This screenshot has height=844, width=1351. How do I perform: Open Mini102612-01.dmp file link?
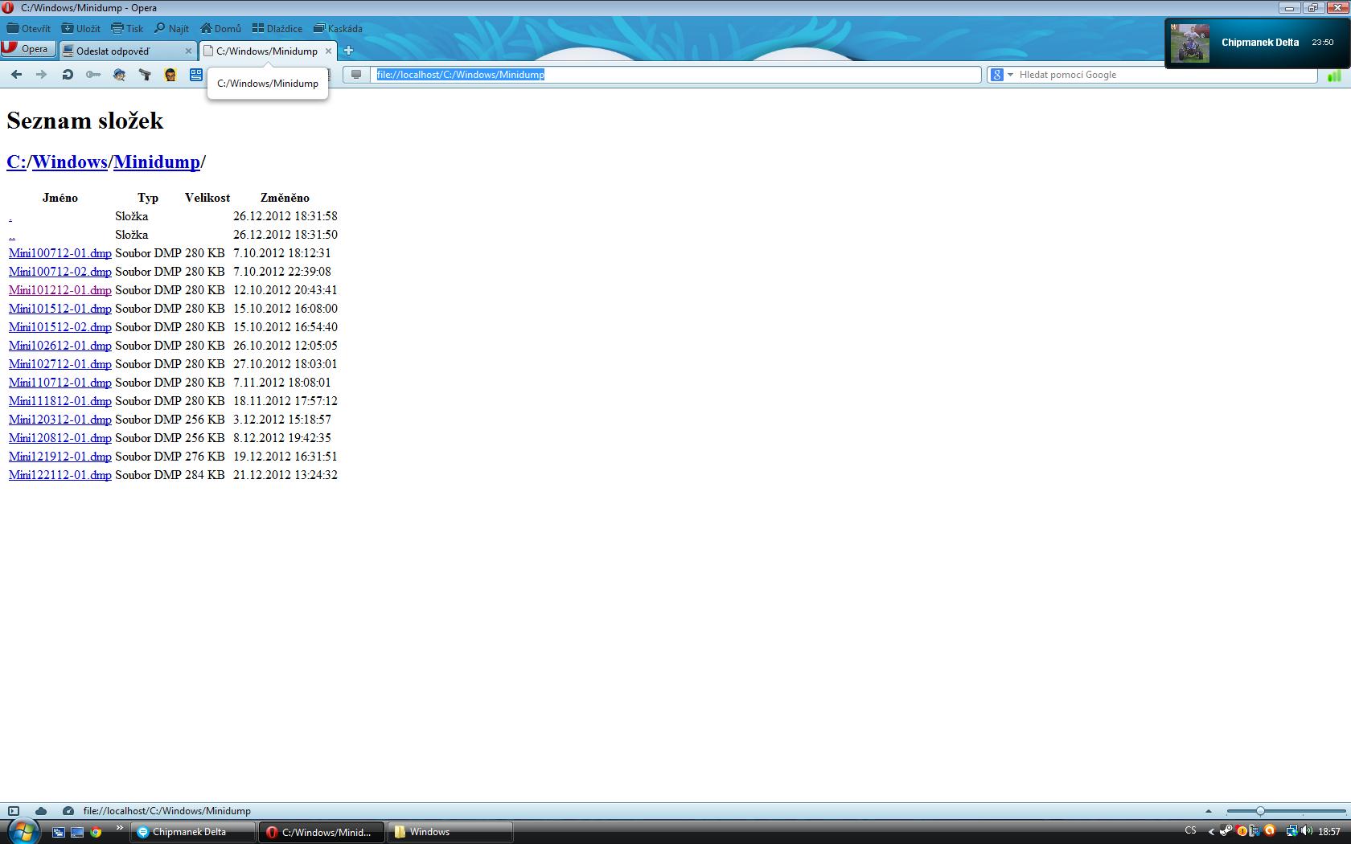[60, 346]
